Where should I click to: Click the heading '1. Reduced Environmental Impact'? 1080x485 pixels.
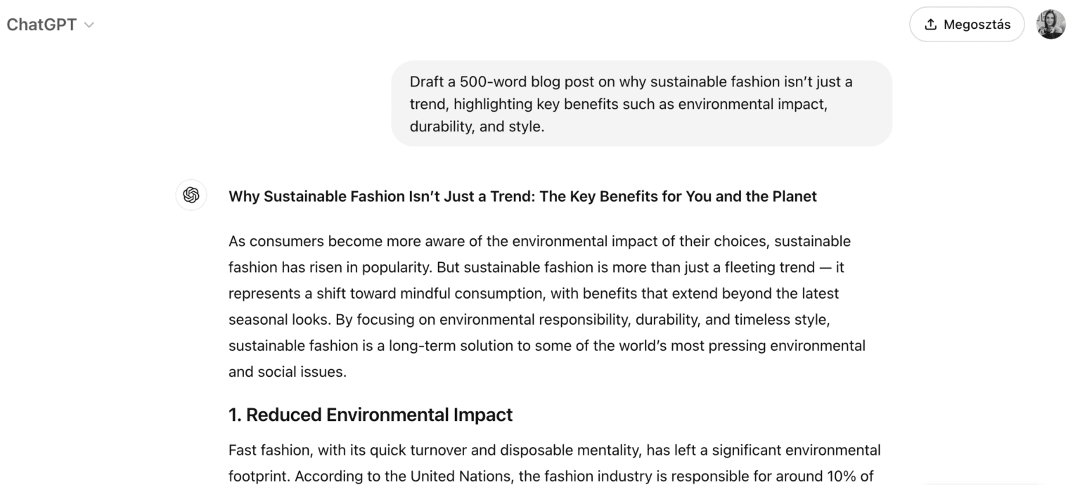click(x=369, y=414)
